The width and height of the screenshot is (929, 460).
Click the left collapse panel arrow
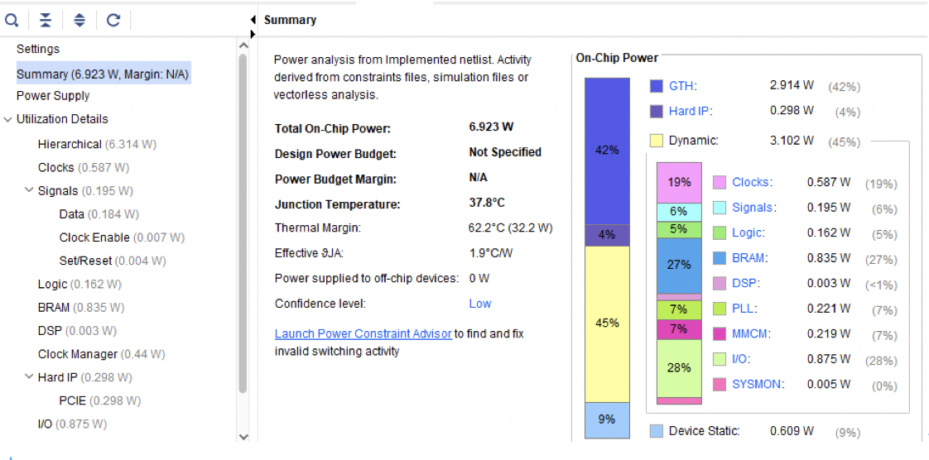pos(253,20)
